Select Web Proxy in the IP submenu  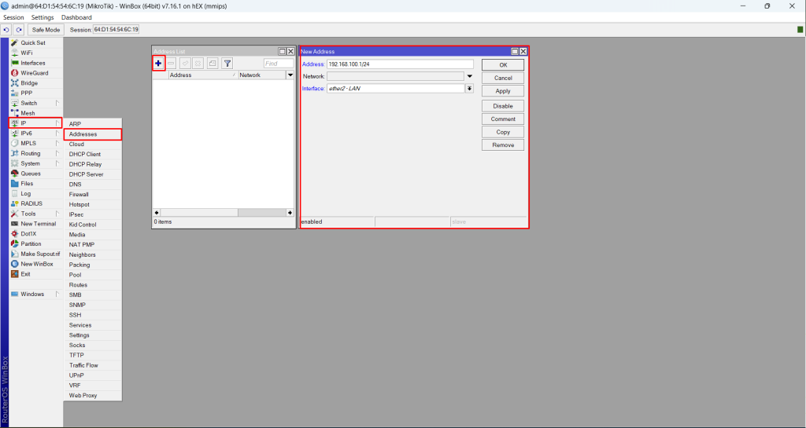coord(93,396)
